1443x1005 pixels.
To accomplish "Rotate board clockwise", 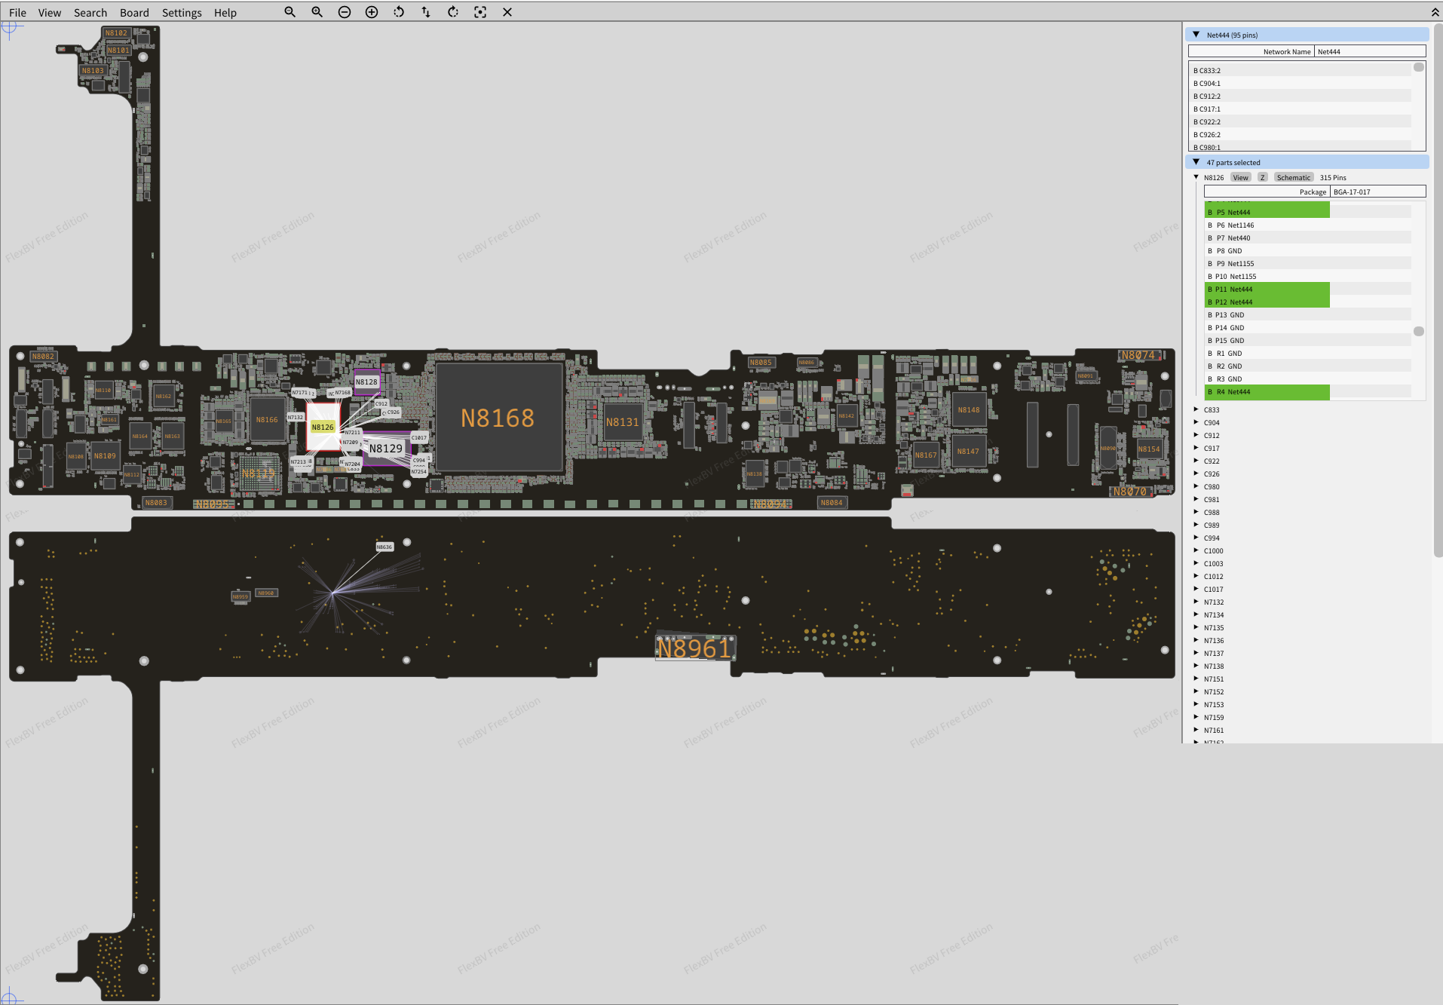I will pos(453,12).
